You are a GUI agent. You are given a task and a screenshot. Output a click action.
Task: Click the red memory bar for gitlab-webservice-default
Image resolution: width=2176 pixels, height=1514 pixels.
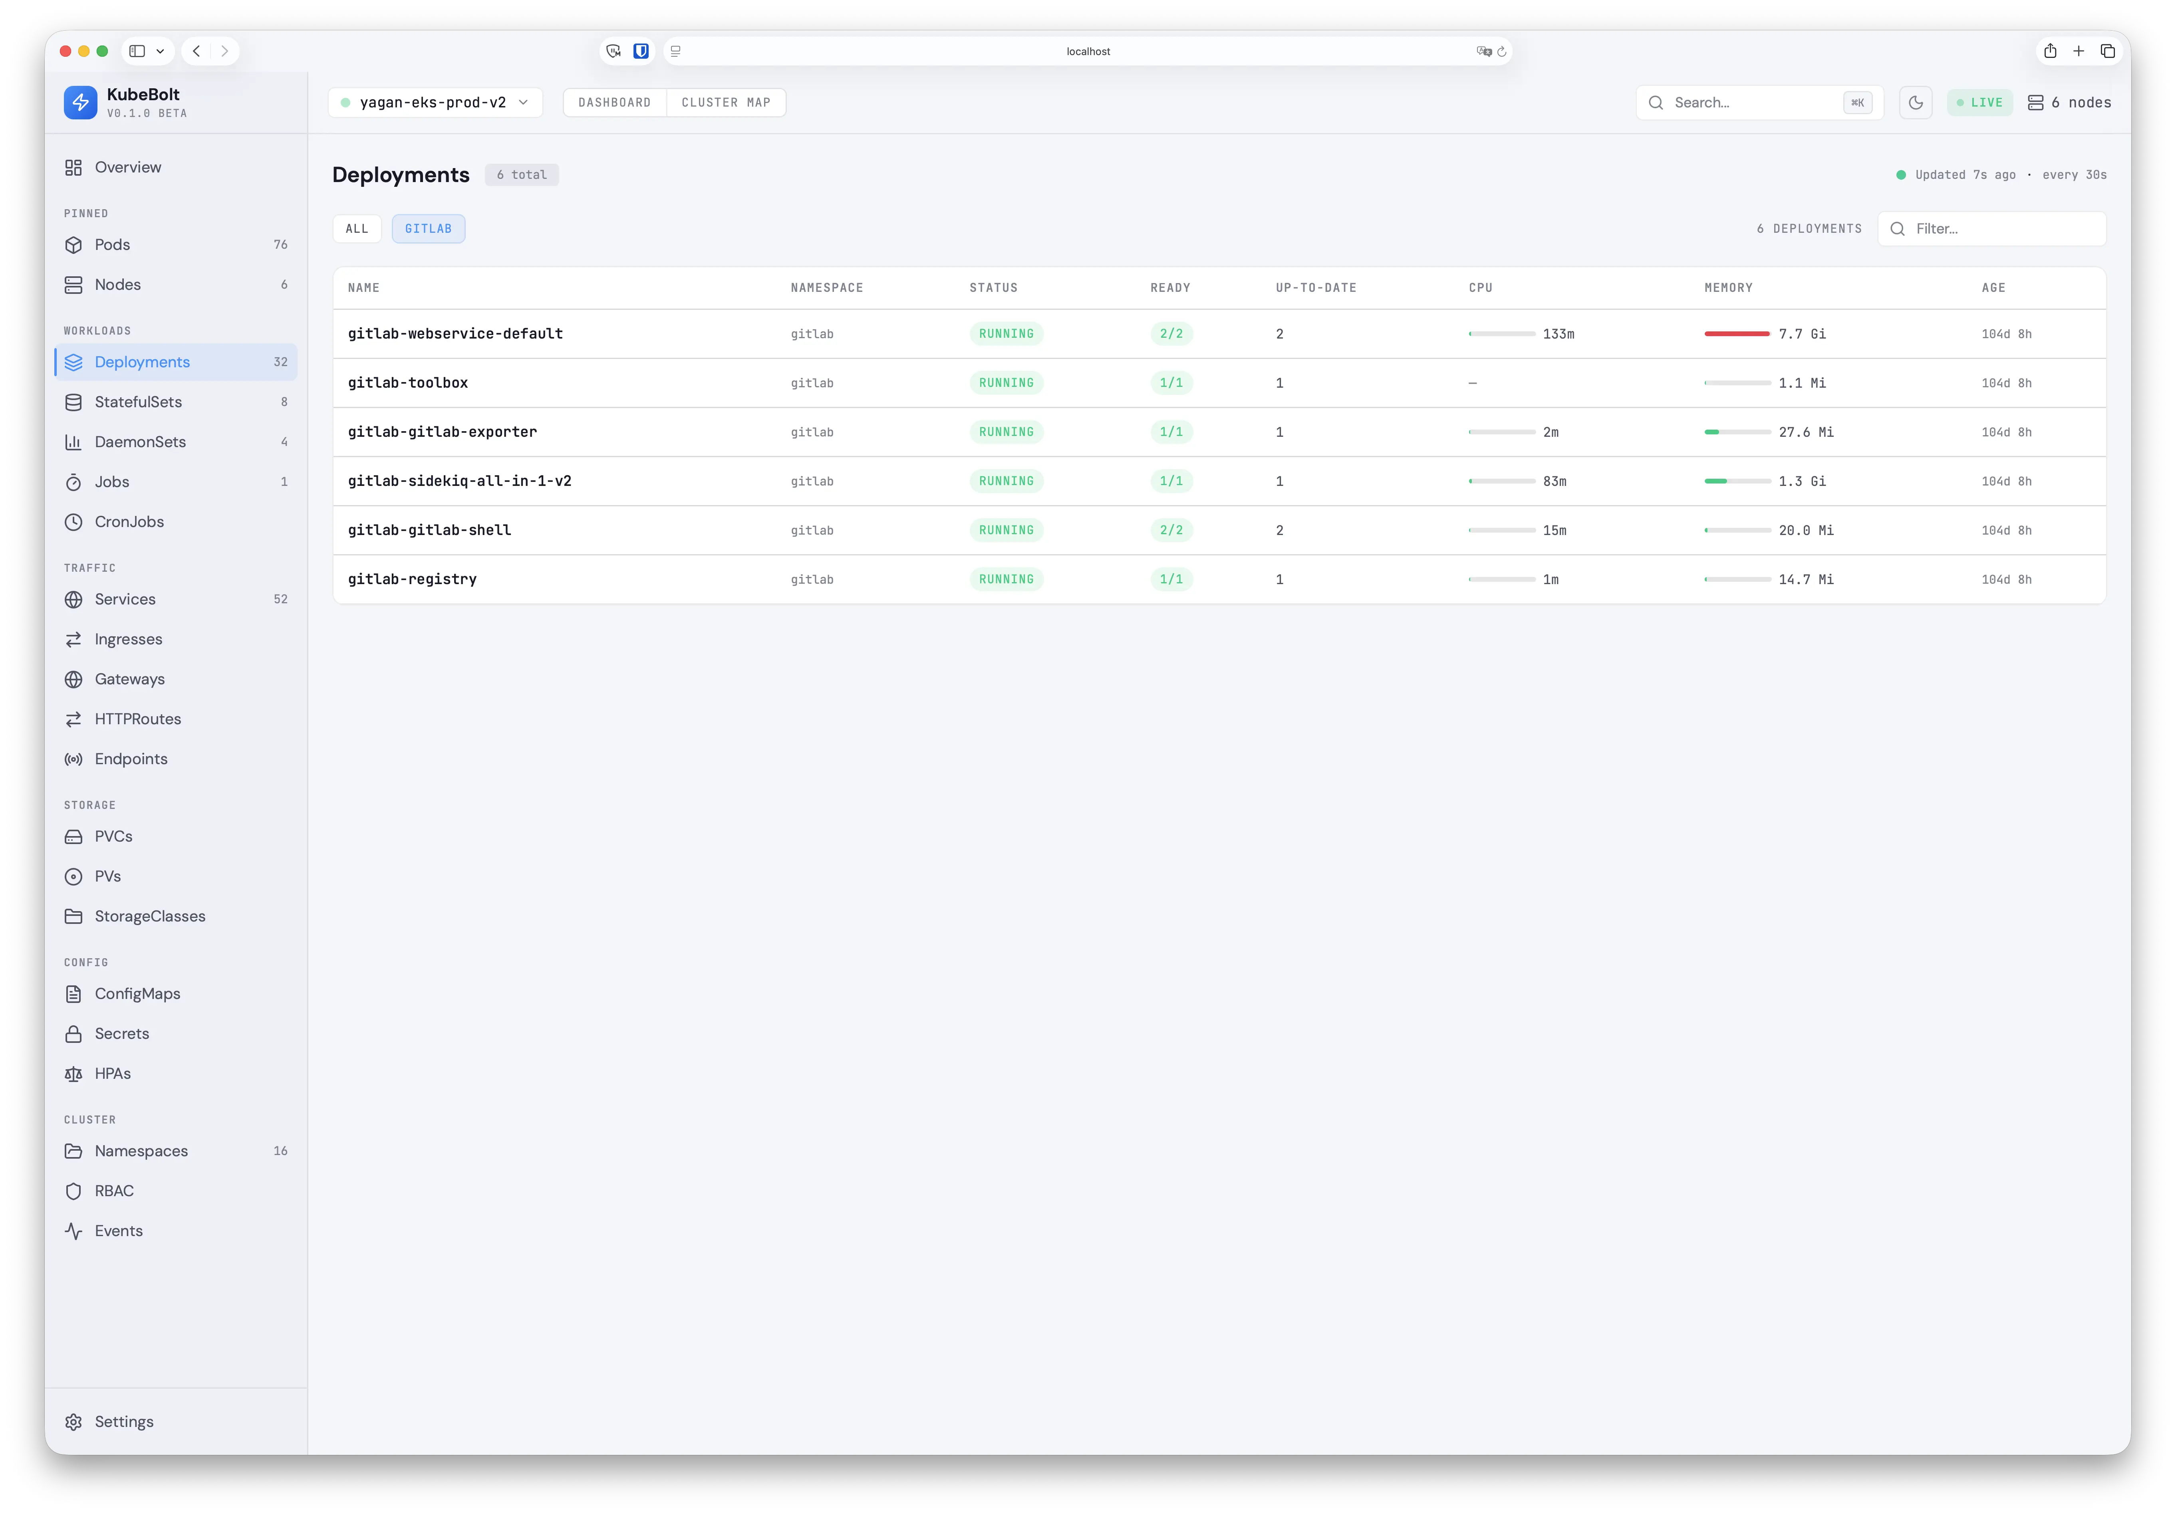click(x=1736, y=333)
